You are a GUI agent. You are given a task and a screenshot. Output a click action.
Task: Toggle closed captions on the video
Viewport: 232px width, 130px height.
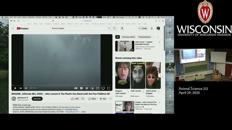[x=81, y=88]
